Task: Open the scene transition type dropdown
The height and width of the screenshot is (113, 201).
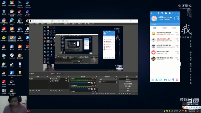Action: click(107, 79)
